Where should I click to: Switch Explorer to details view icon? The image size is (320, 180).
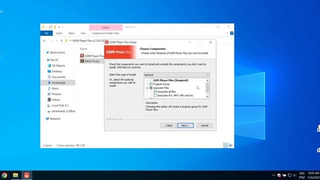225,145
